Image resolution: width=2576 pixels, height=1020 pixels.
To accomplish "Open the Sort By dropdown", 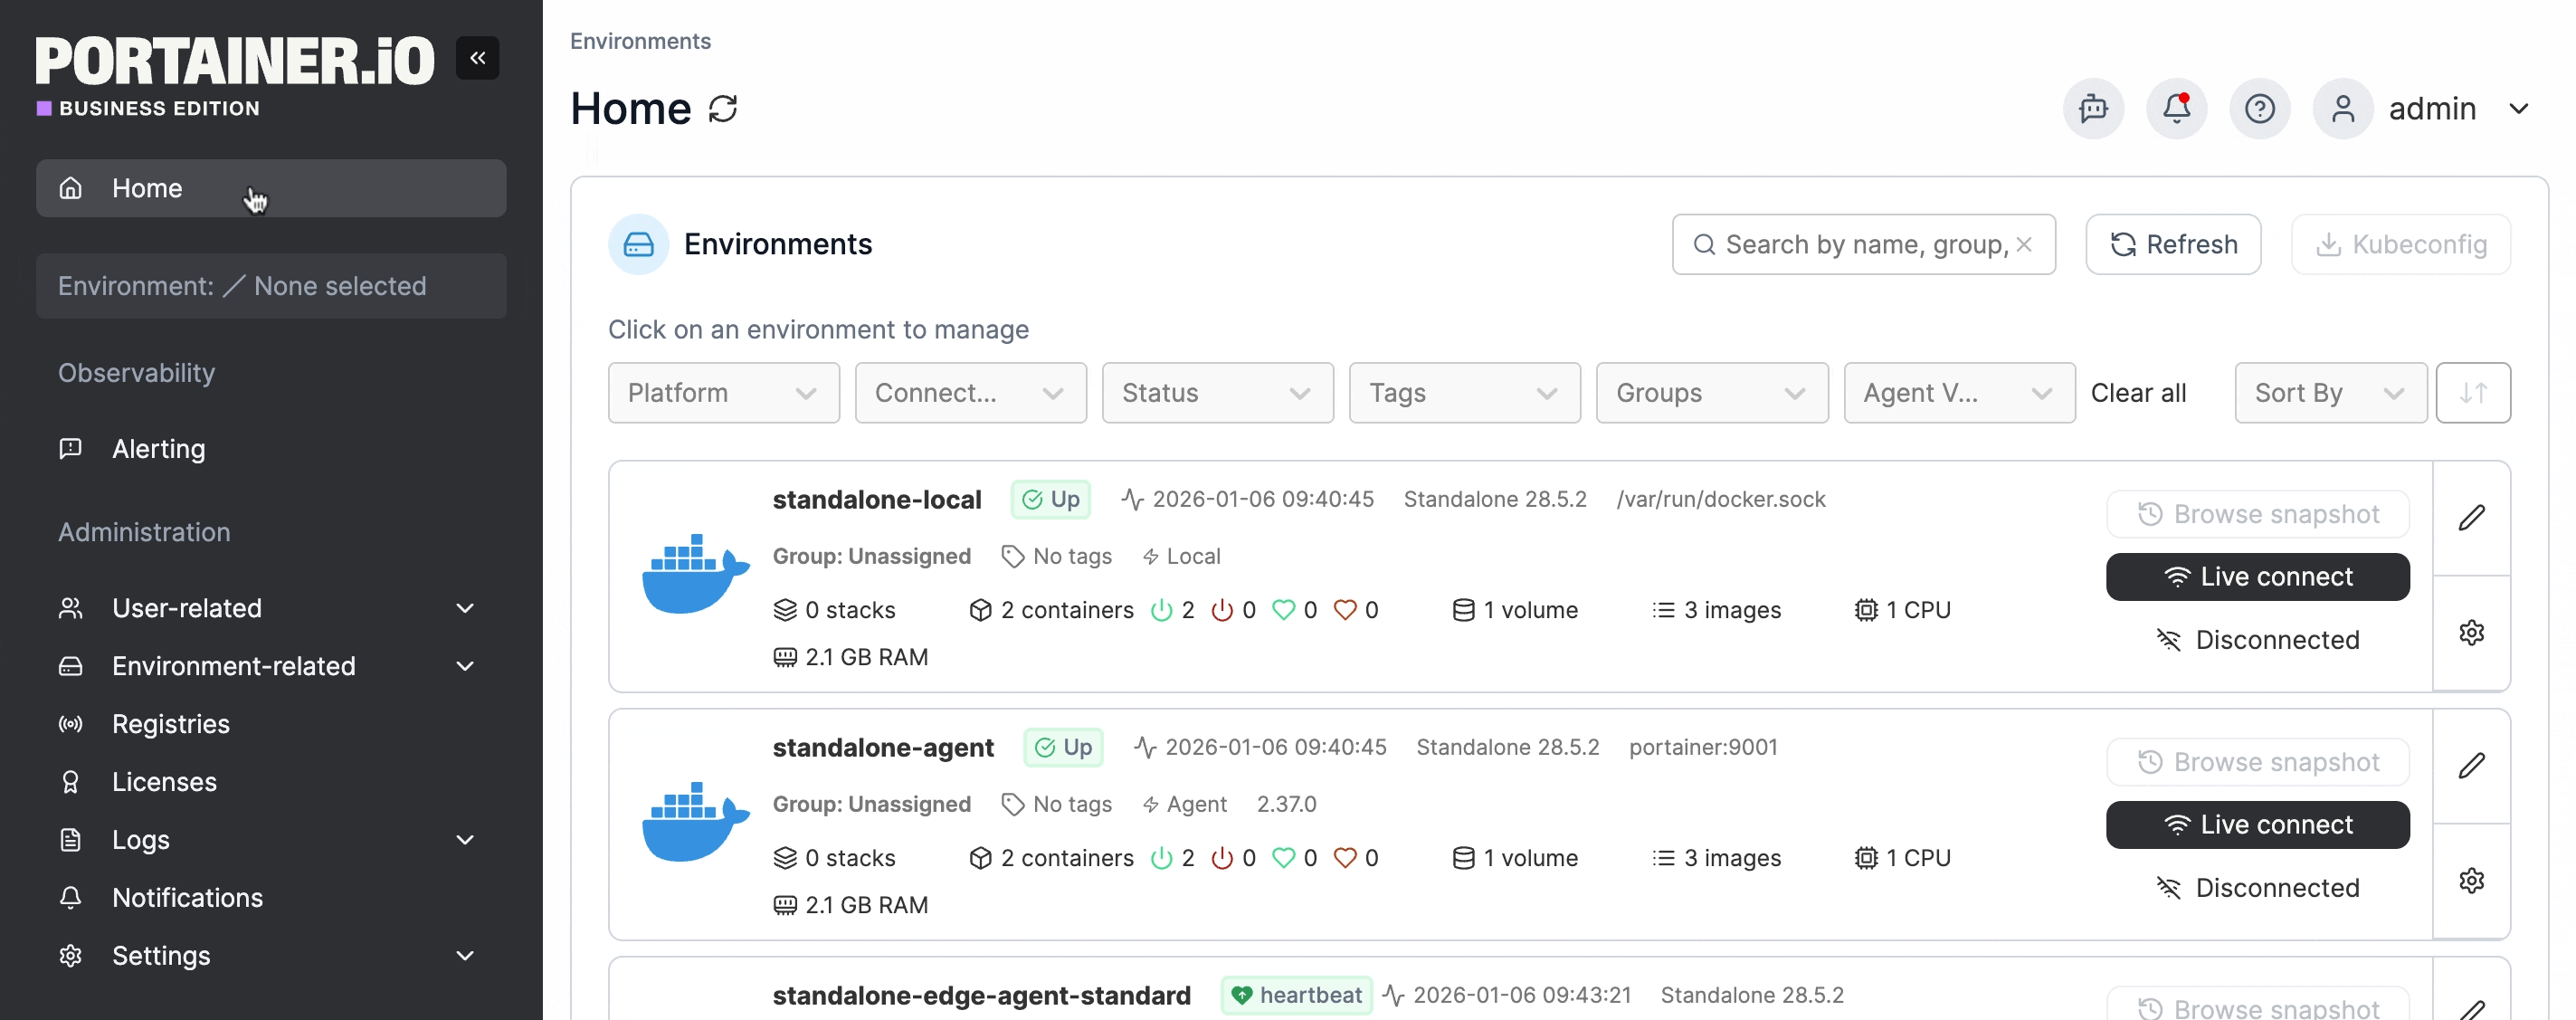I will [x=2329, y=393].
